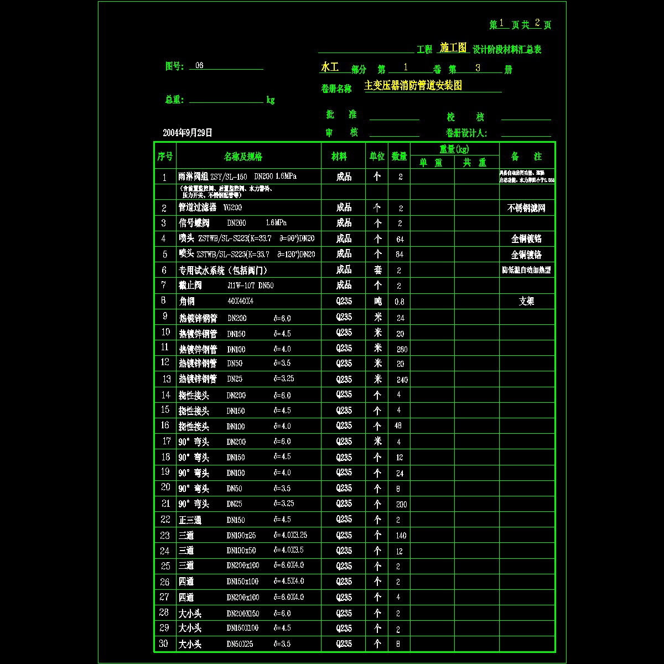Click row 4 喷头 δ=90° entry
The image size is (664, 664).
[246, 238]
